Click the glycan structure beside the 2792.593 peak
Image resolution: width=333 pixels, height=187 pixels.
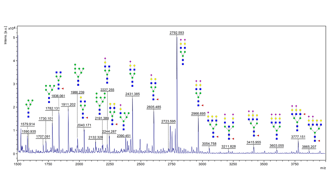click(x=183, y=52)
